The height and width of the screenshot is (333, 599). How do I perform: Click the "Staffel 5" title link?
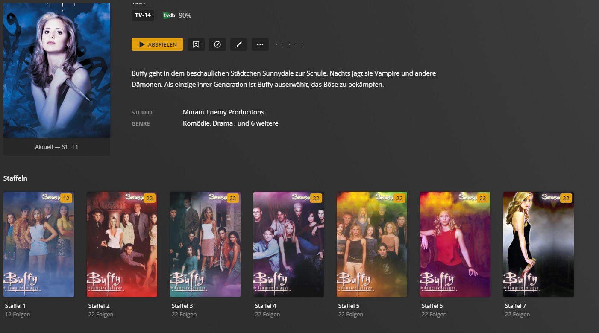[349, 306]
